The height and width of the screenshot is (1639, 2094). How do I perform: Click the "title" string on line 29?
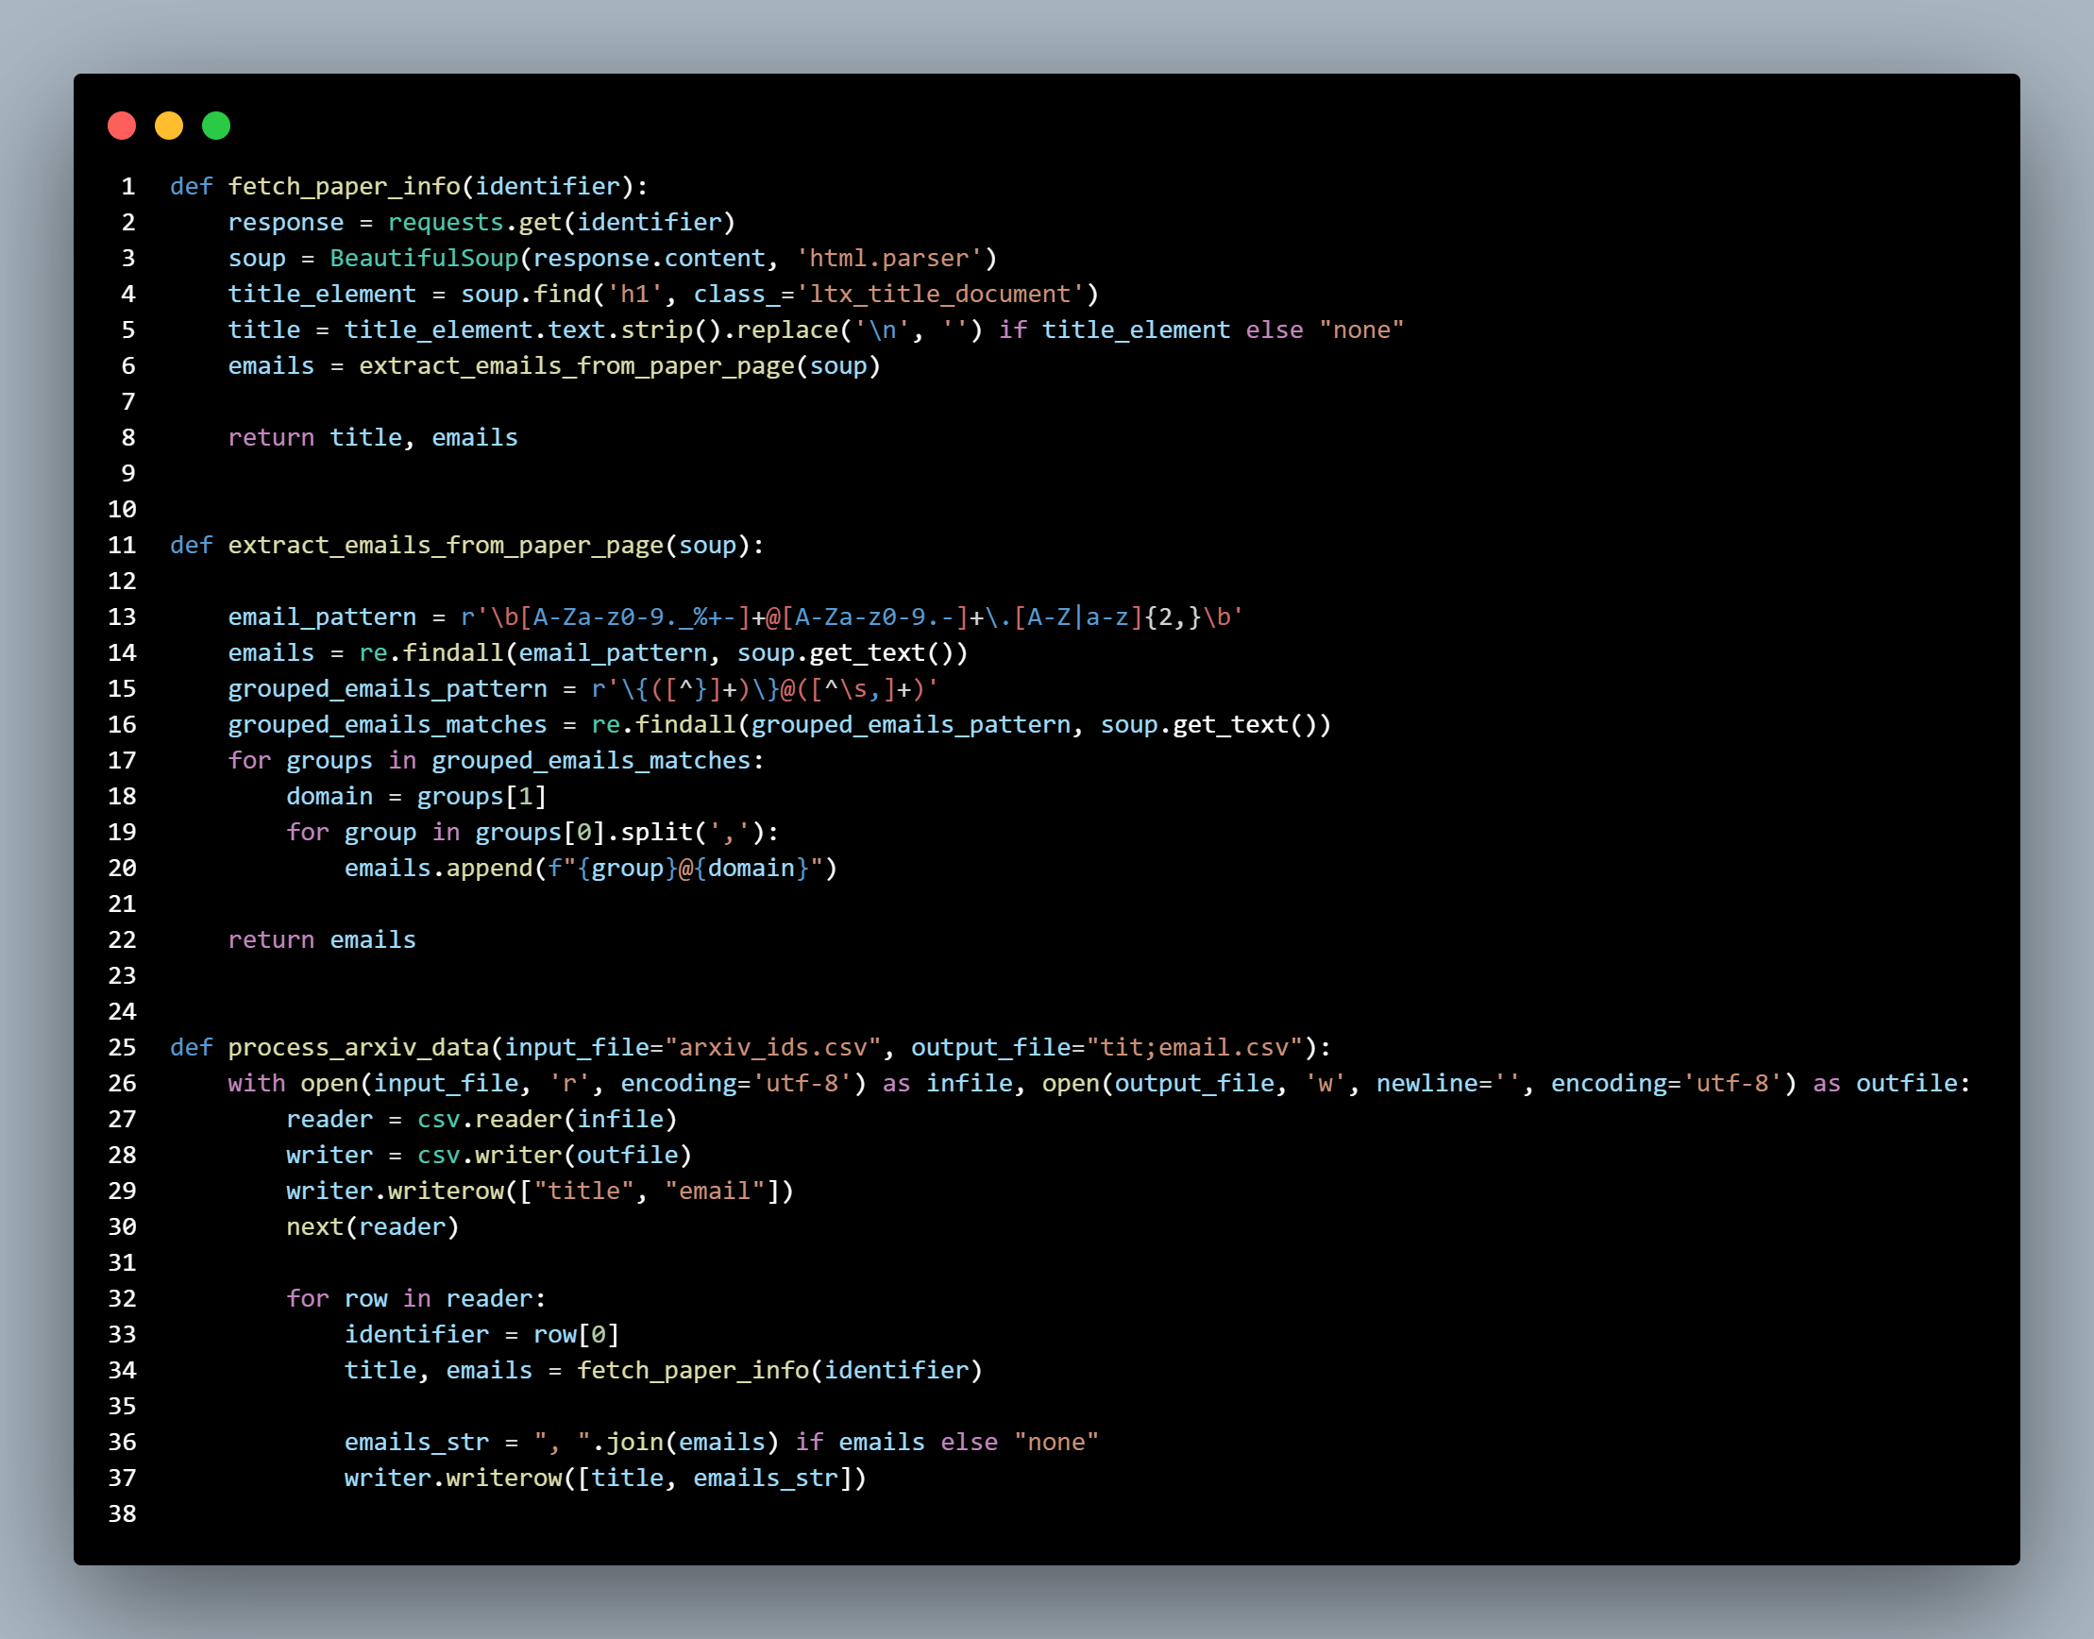584,1191
